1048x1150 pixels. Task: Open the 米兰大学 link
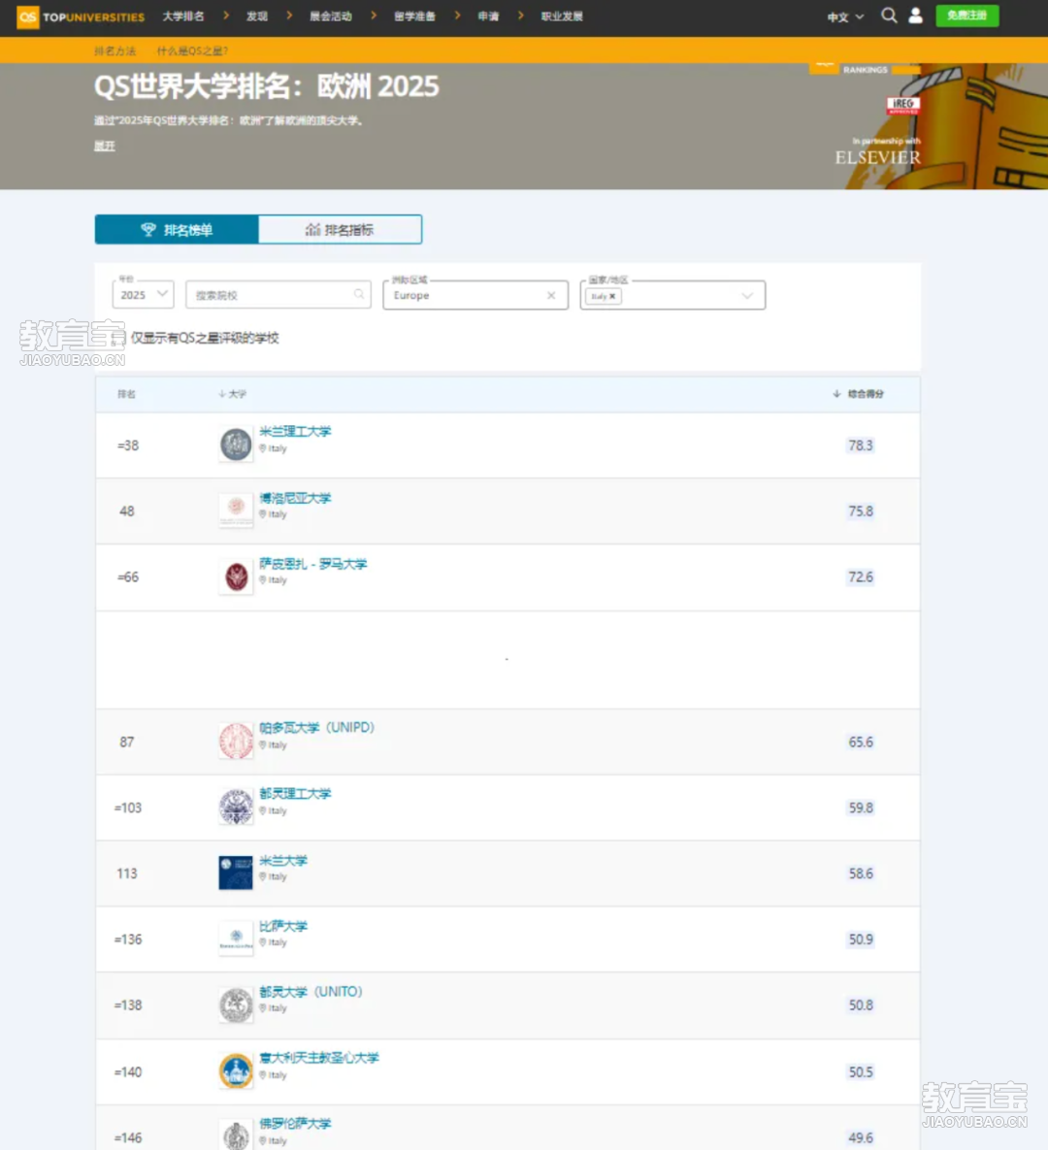click(283, 860)
